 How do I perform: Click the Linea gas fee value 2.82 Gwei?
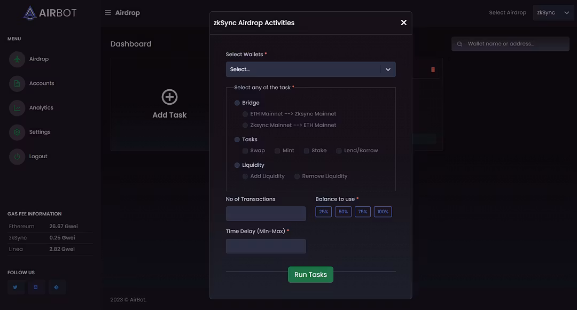pyautogui.click(x=62, y=249)
